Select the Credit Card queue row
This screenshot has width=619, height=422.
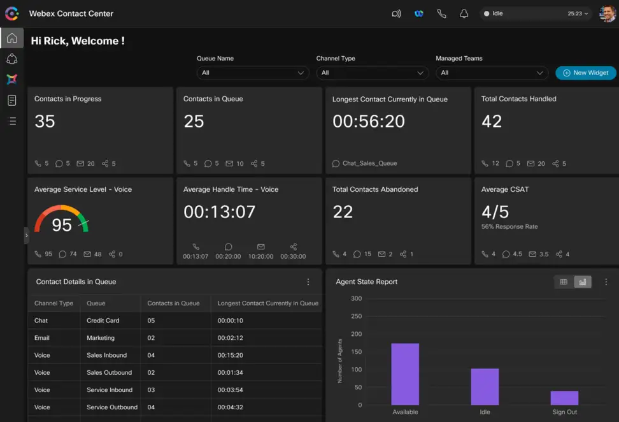(175, 321)
